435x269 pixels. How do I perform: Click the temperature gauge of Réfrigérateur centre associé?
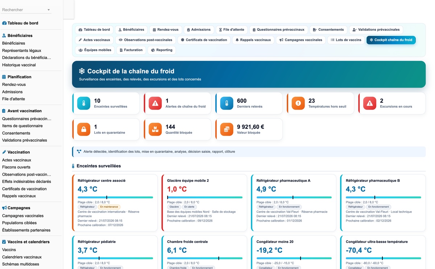pos(115,197)
